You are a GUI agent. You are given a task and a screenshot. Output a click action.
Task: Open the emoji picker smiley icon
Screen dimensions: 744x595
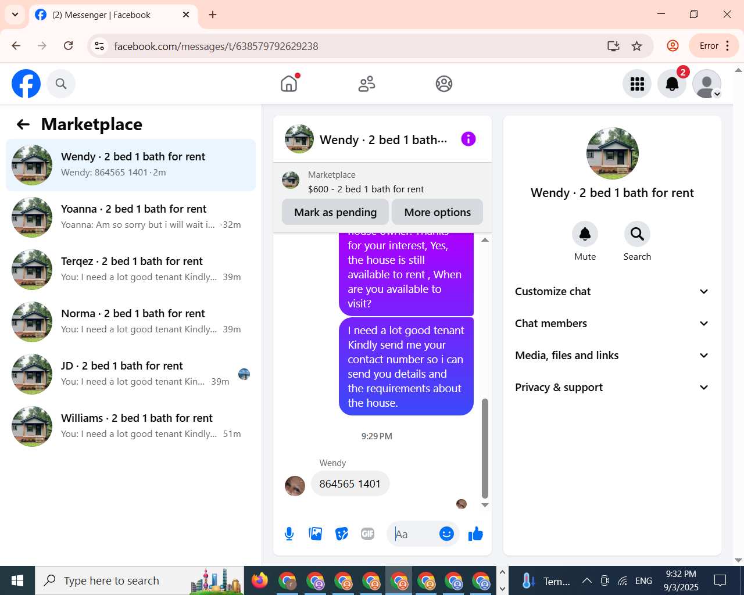[x=446, y=533]
